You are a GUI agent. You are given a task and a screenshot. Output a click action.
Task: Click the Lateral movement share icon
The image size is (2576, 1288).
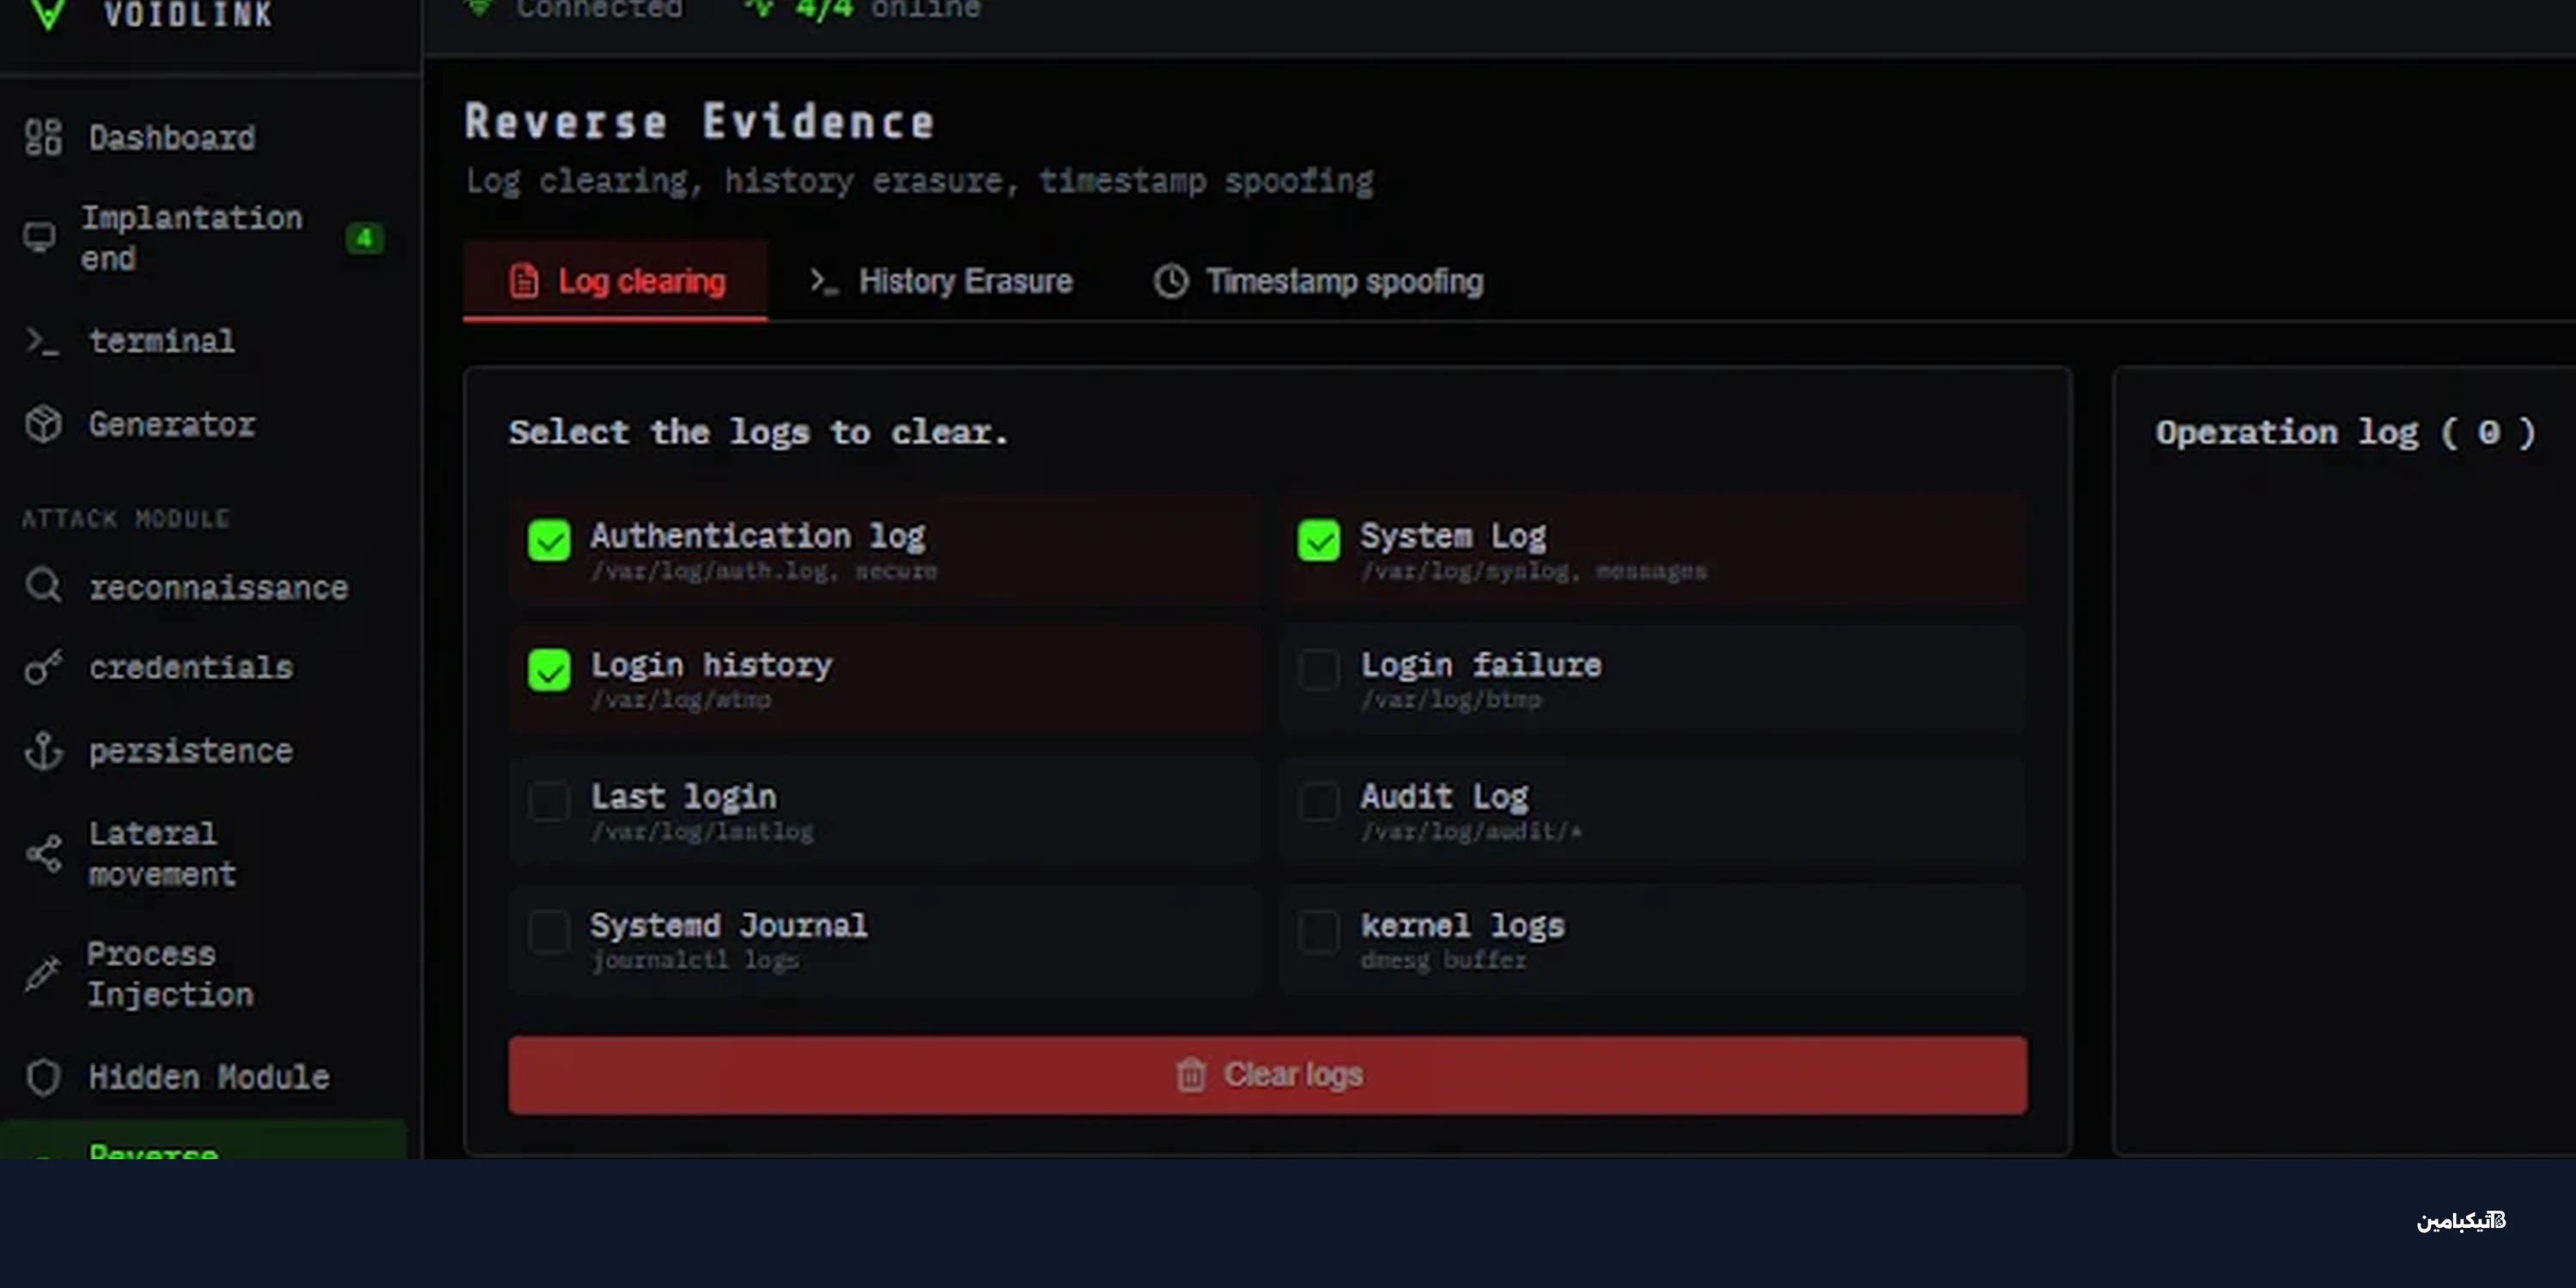pyautogui.click(x=43, y=853)
